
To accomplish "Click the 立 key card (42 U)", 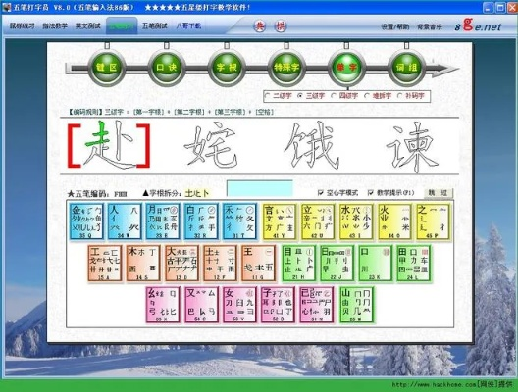I will coord(318,221).
